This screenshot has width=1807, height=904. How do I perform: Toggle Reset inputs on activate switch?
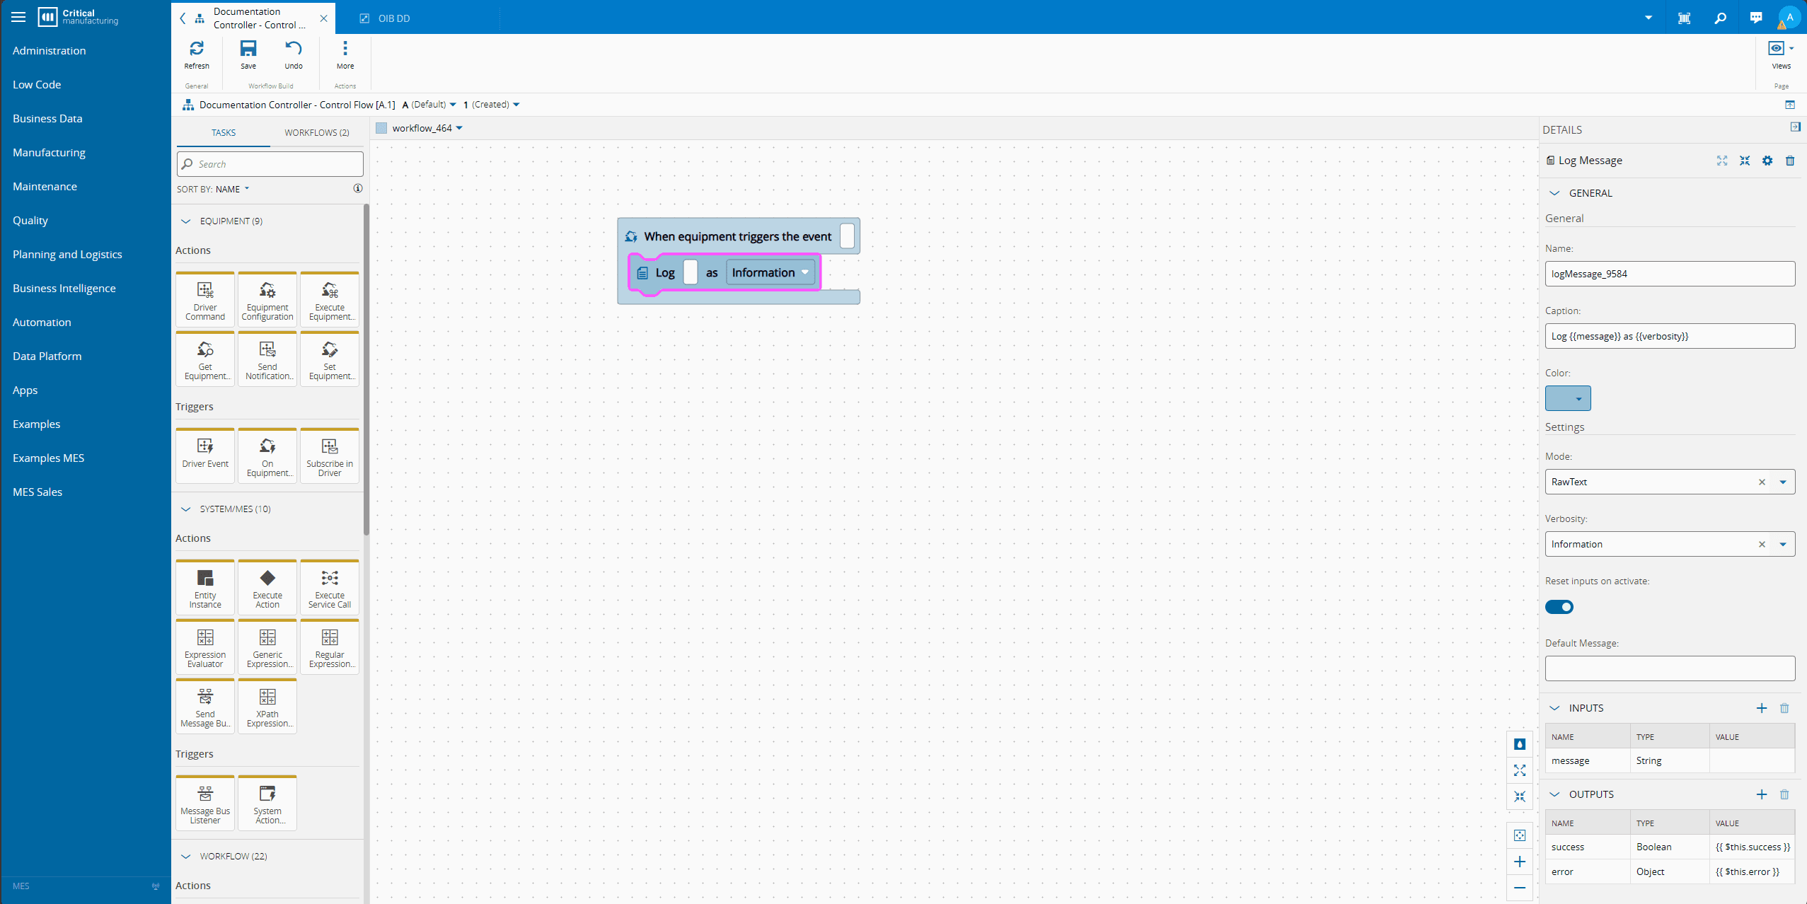(x=1559, y=607)
